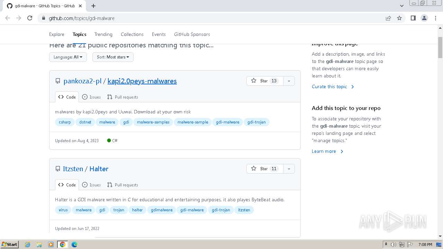Click the virus topic tag

(x=63, y=210)
